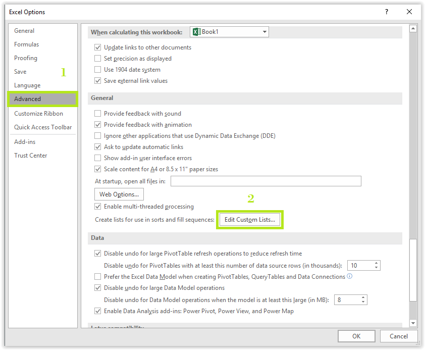Enable Set precision as displayed
The image size is (425, 350).
pyautogui.click(x=97, y=59)
